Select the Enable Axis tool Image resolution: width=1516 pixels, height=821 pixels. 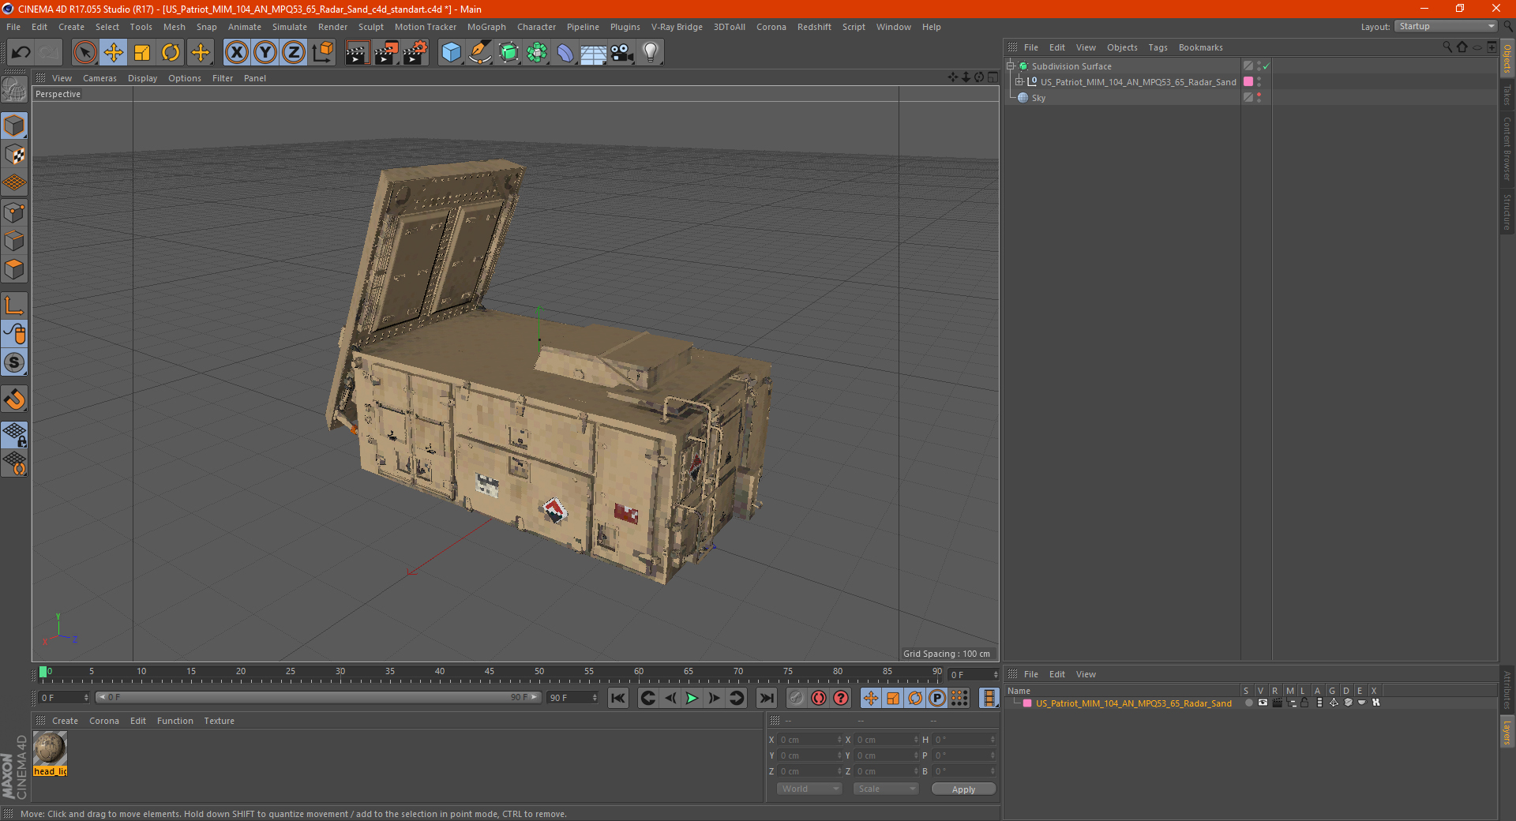click(x=14, y=306)
